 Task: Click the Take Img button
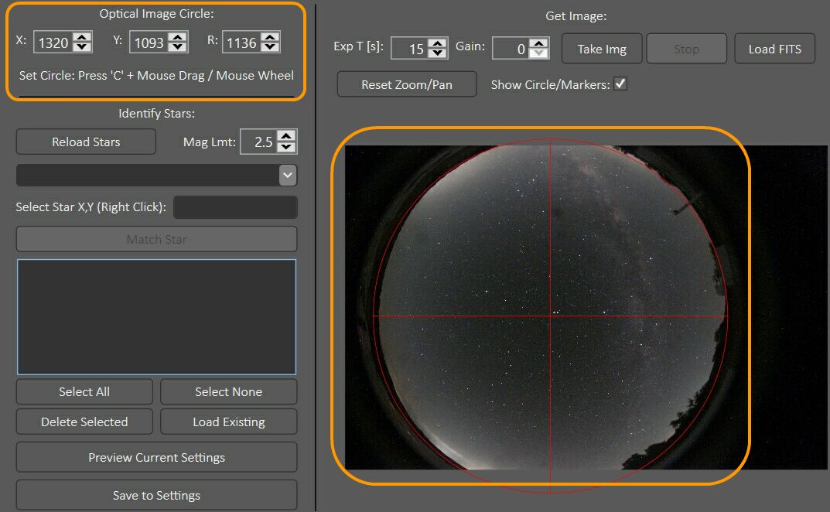pos(601,48)
